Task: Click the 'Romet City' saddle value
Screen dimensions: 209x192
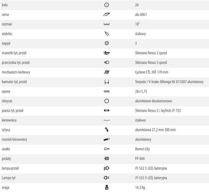Action: pyautogui.click(x=143, y=149)
